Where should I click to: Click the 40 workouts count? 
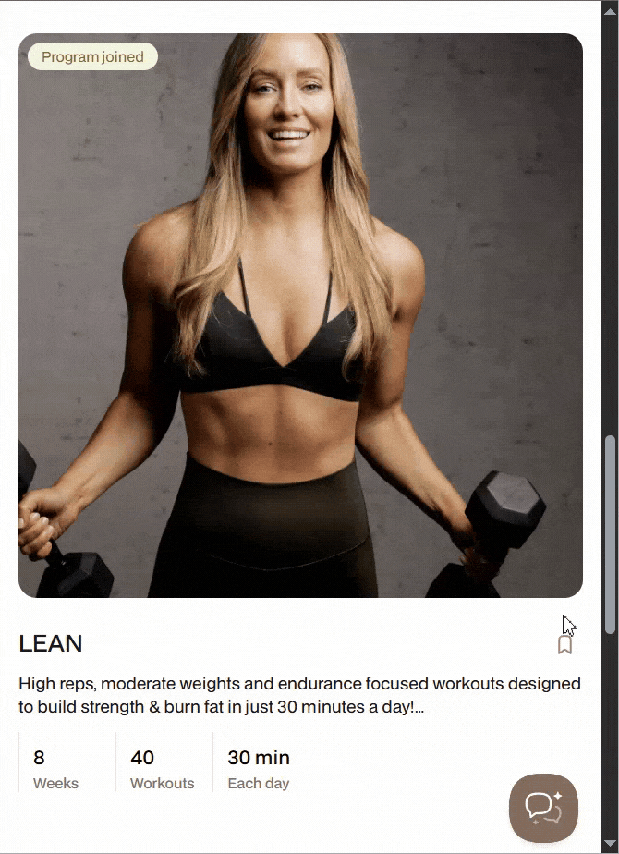(x=142, y=758)
